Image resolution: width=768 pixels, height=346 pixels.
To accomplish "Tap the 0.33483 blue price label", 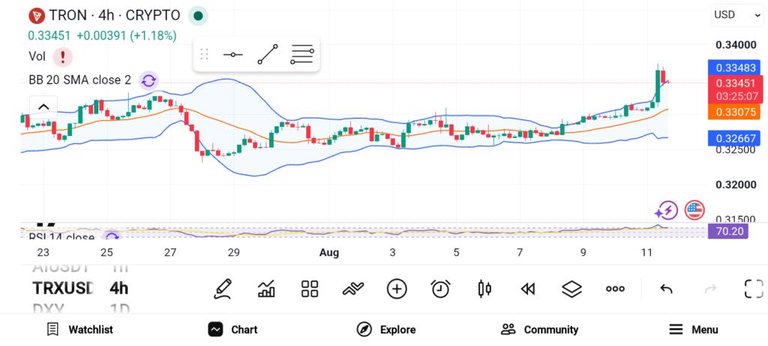I will click(733, 68).
